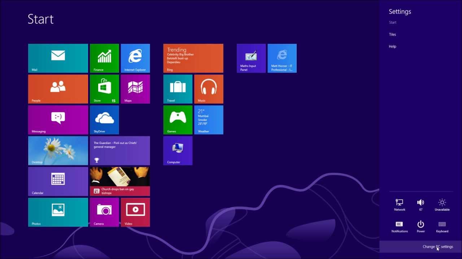Select Tiles in the Settings pane

pyautogui.click(x=392, y=35)
